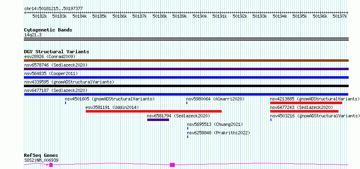
Task: Click the 50189k ruler tick label
Action: (x=180, y=16)
